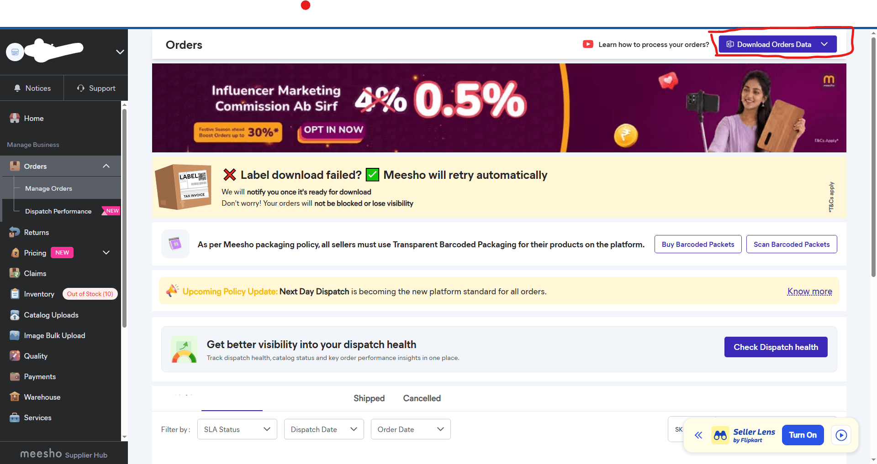
Task: Collapse Seller Lens panel with double chevron
Action: pos(698,435)
